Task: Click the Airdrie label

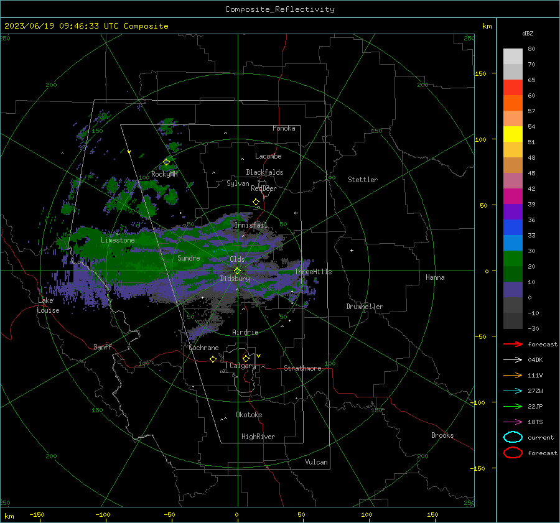Action: pos(245,332)
